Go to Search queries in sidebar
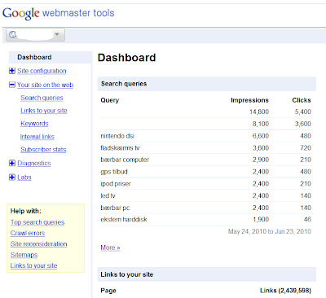The width and height of the screenshot is (326, 298). pyautogui.click(x=42, y=98)
